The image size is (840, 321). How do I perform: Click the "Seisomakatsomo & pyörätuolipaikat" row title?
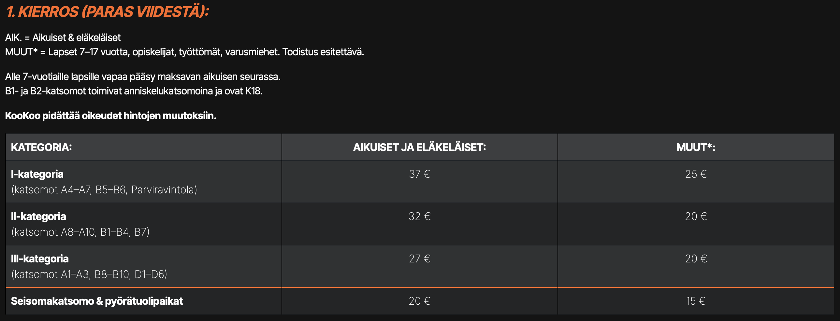(x=97, y=301)
